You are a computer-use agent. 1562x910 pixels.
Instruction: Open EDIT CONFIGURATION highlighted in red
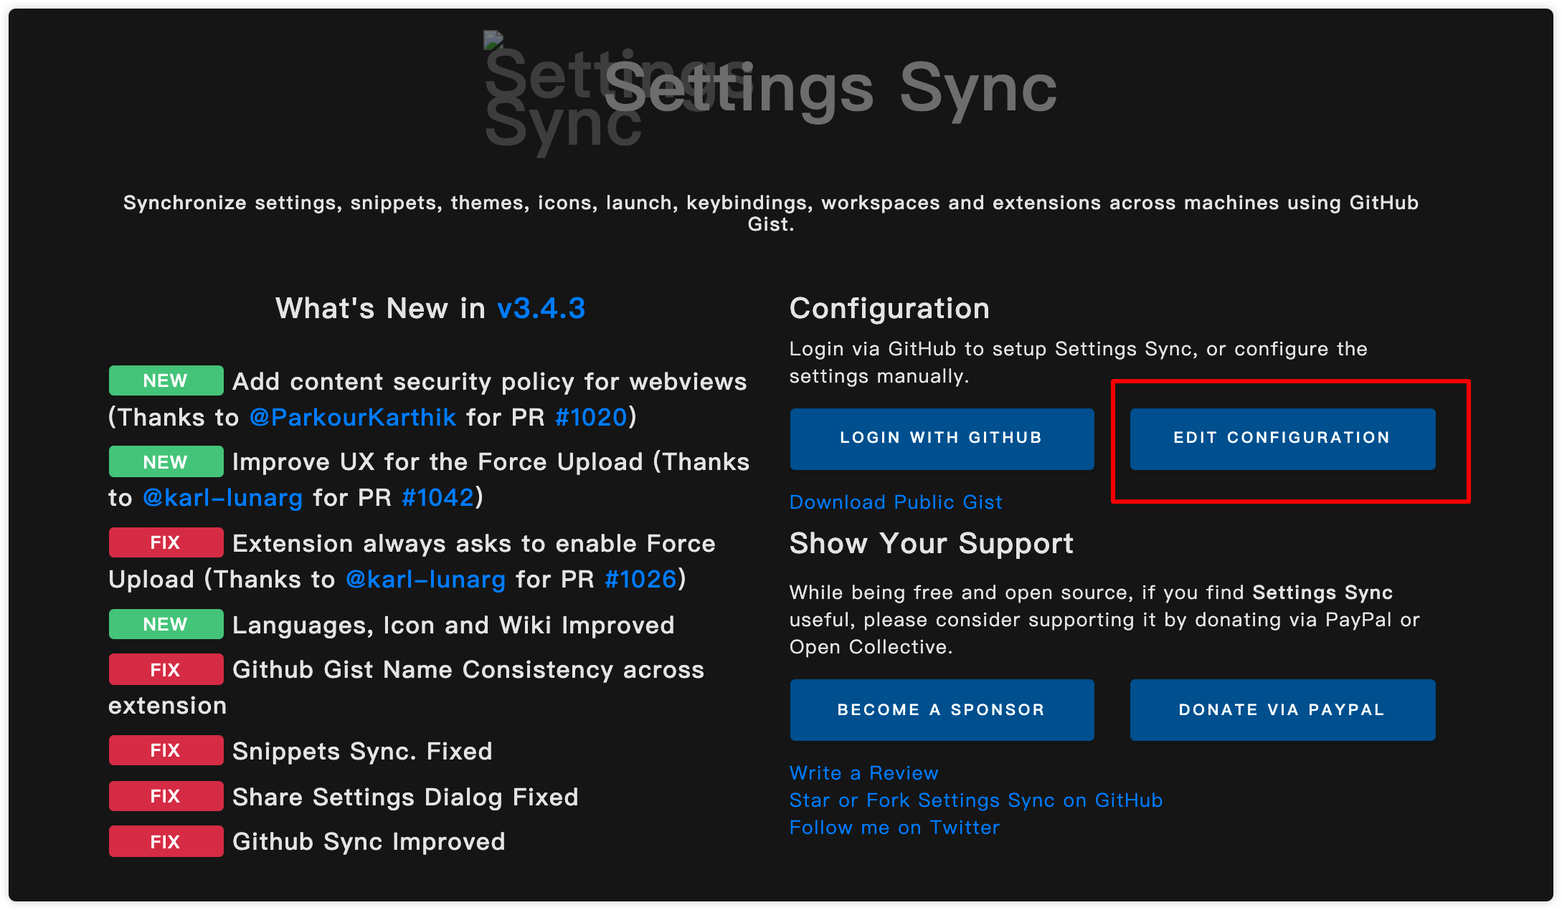(x=1282, y=438)
